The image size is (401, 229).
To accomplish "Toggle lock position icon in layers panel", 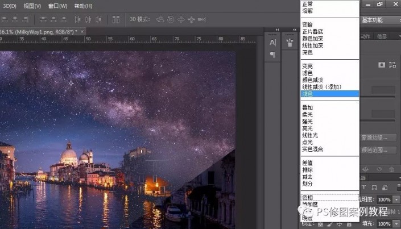I will click(x=339, y=224).
